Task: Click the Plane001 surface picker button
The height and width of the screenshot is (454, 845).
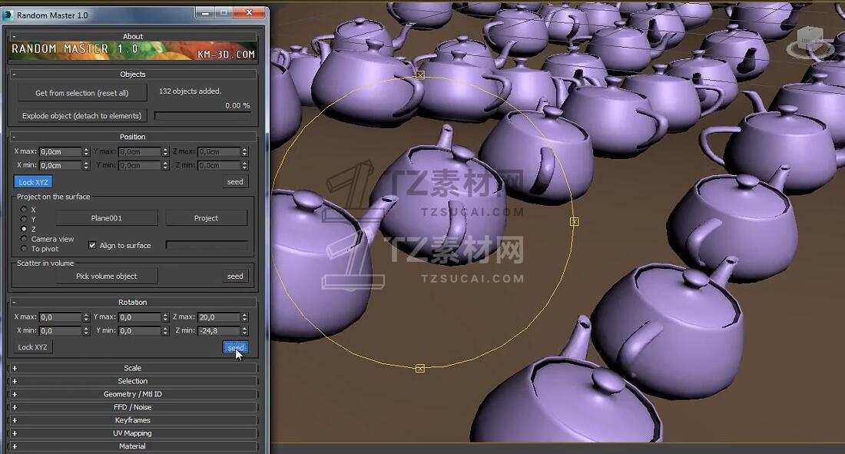Action: point(107,218)
